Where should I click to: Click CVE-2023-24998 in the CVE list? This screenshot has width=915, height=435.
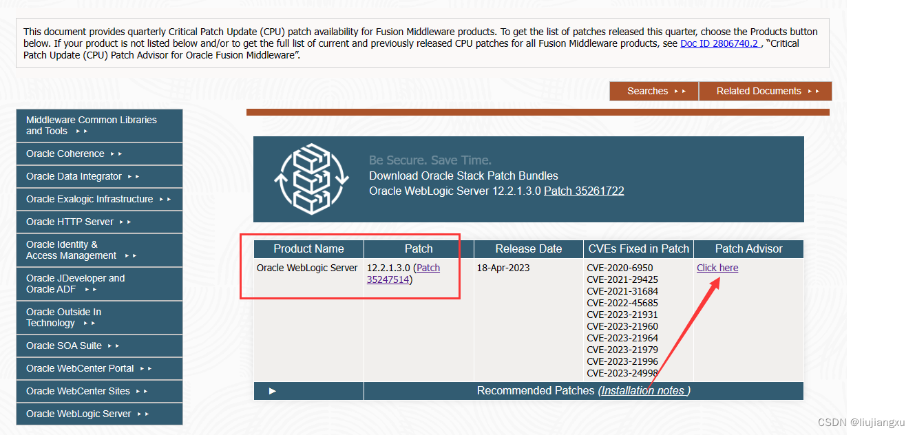click(x=622, y=373)
